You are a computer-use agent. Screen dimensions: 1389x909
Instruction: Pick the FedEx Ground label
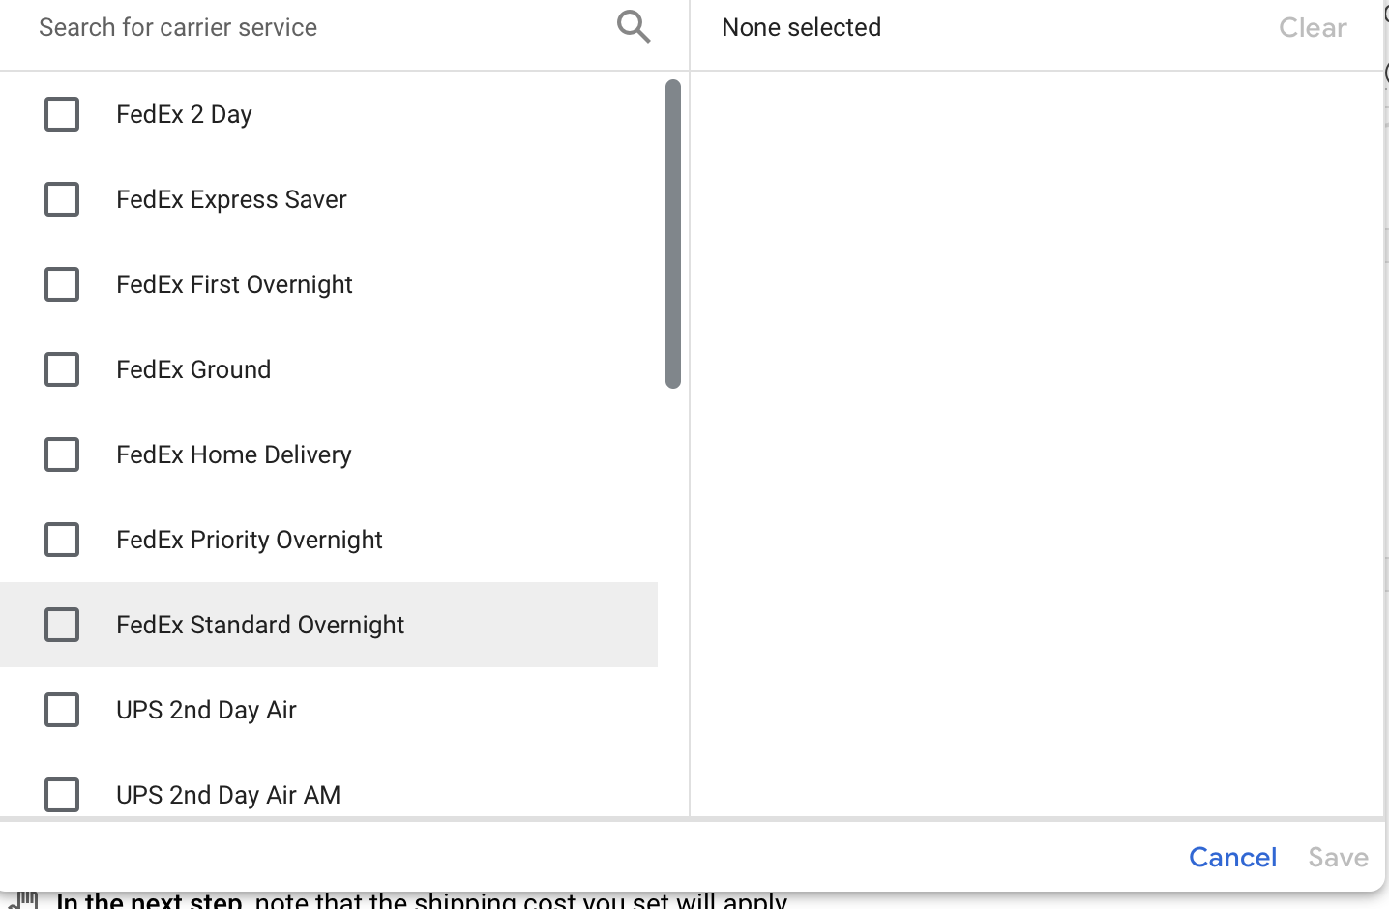coord(193,369)
